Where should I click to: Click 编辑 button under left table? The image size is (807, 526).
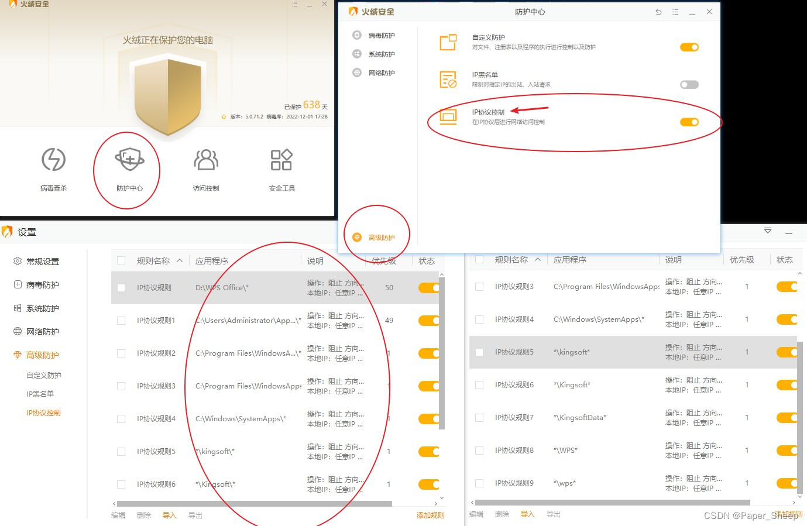(118, 515)
